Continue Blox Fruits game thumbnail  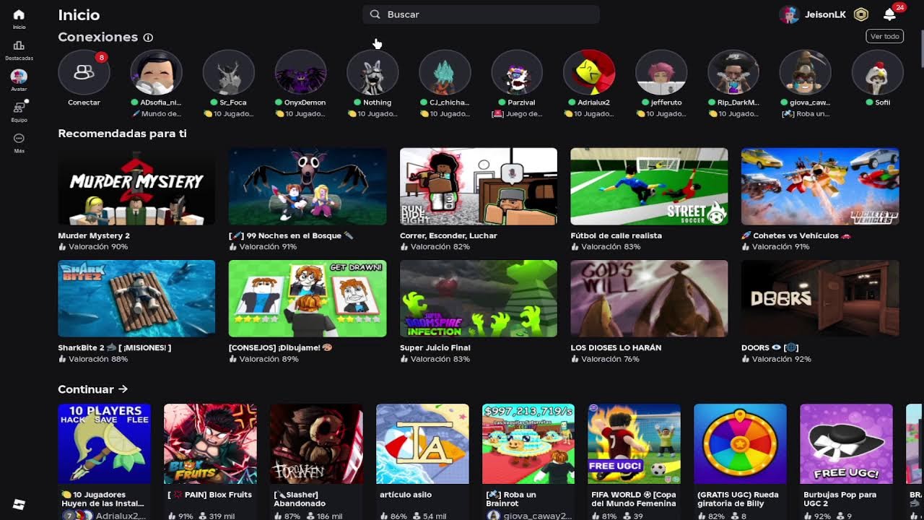pos(211,443)
